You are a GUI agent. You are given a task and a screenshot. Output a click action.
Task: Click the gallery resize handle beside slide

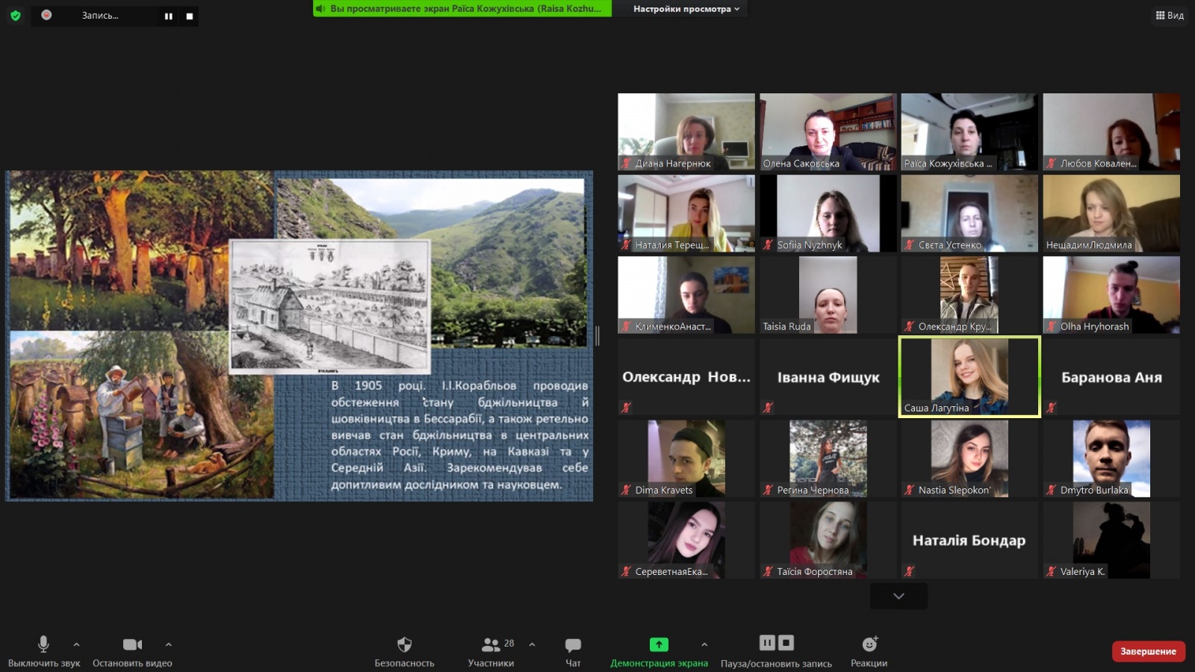pyautogui.click(x=597, y=336)
